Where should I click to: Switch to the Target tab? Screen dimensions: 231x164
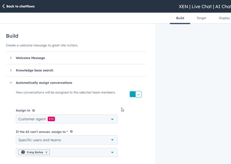201,18
